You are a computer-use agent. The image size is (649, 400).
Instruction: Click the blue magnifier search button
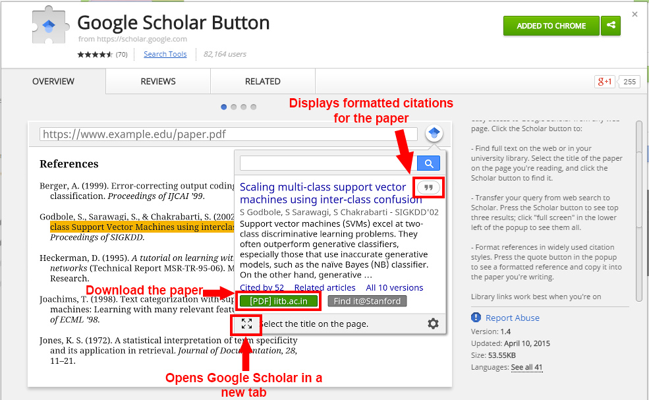point(428,163)
